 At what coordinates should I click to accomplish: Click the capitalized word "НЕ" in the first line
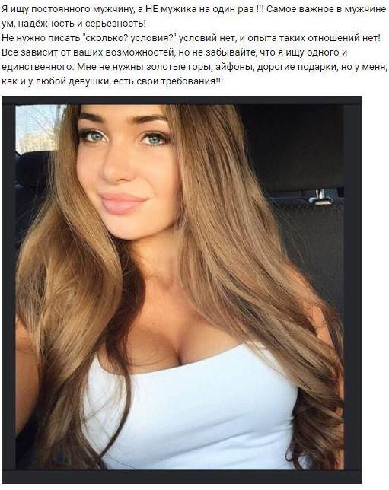click(x=151, y=9)
